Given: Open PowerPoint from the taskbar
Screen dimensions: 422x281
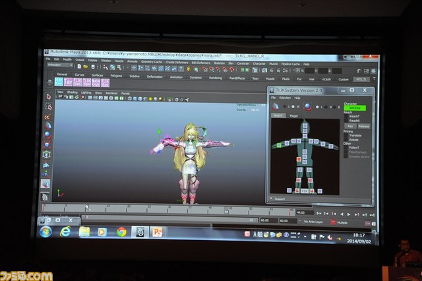Looking at the screenshot, I should point(158,232).
